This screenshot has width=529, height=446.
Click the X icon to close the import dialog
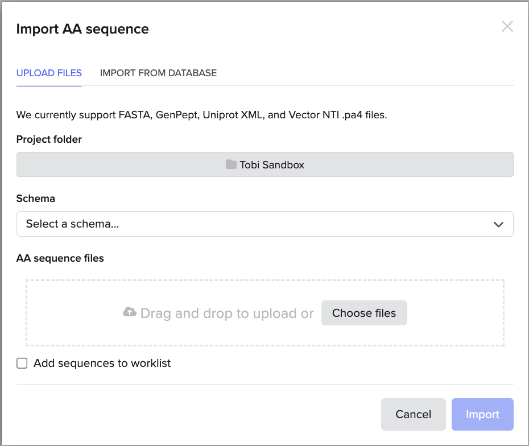[507, 26]
